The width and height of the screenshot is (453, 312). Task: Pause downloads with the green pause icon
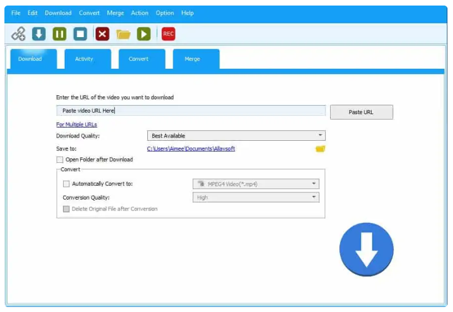[x=59, y=34]
